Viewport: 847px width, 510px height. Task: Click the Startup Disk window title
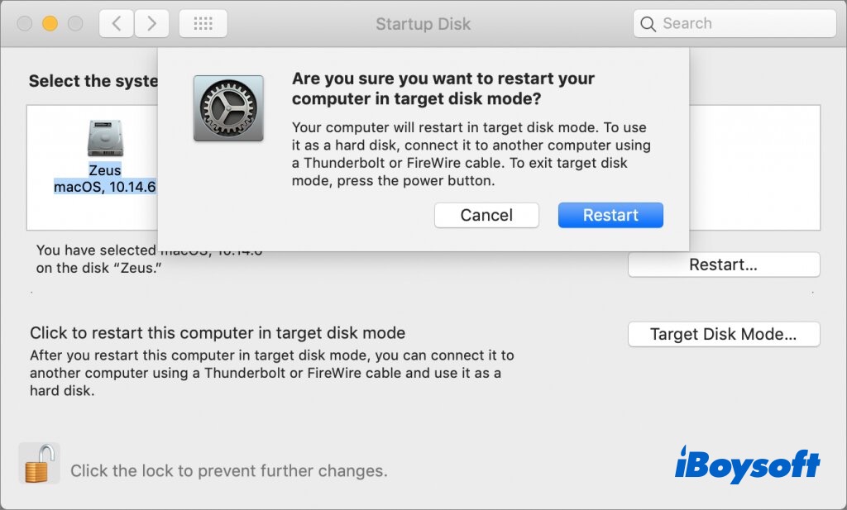[423, 24]
